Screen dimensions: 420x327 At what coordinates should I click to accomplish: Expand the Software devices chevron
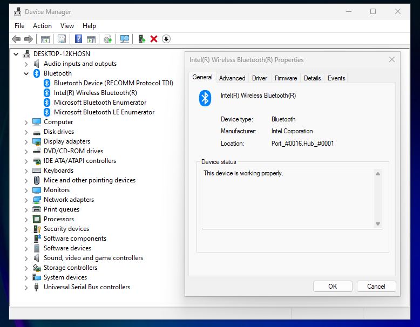[x=26, y=249]
